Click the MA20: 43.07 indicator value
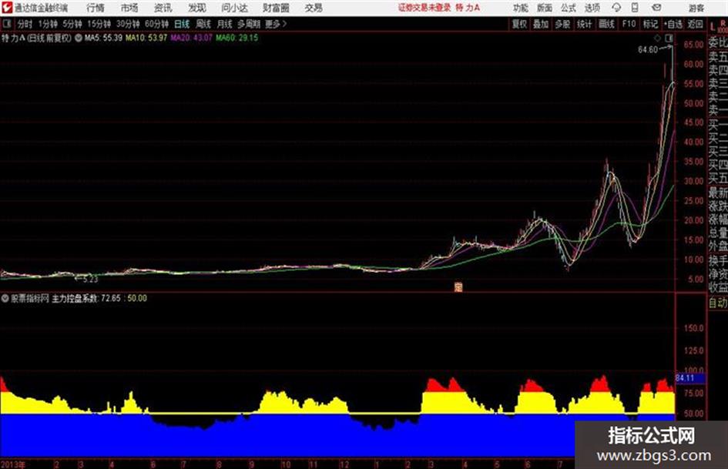The image size is (728, 469). click(x=191, y=38)
